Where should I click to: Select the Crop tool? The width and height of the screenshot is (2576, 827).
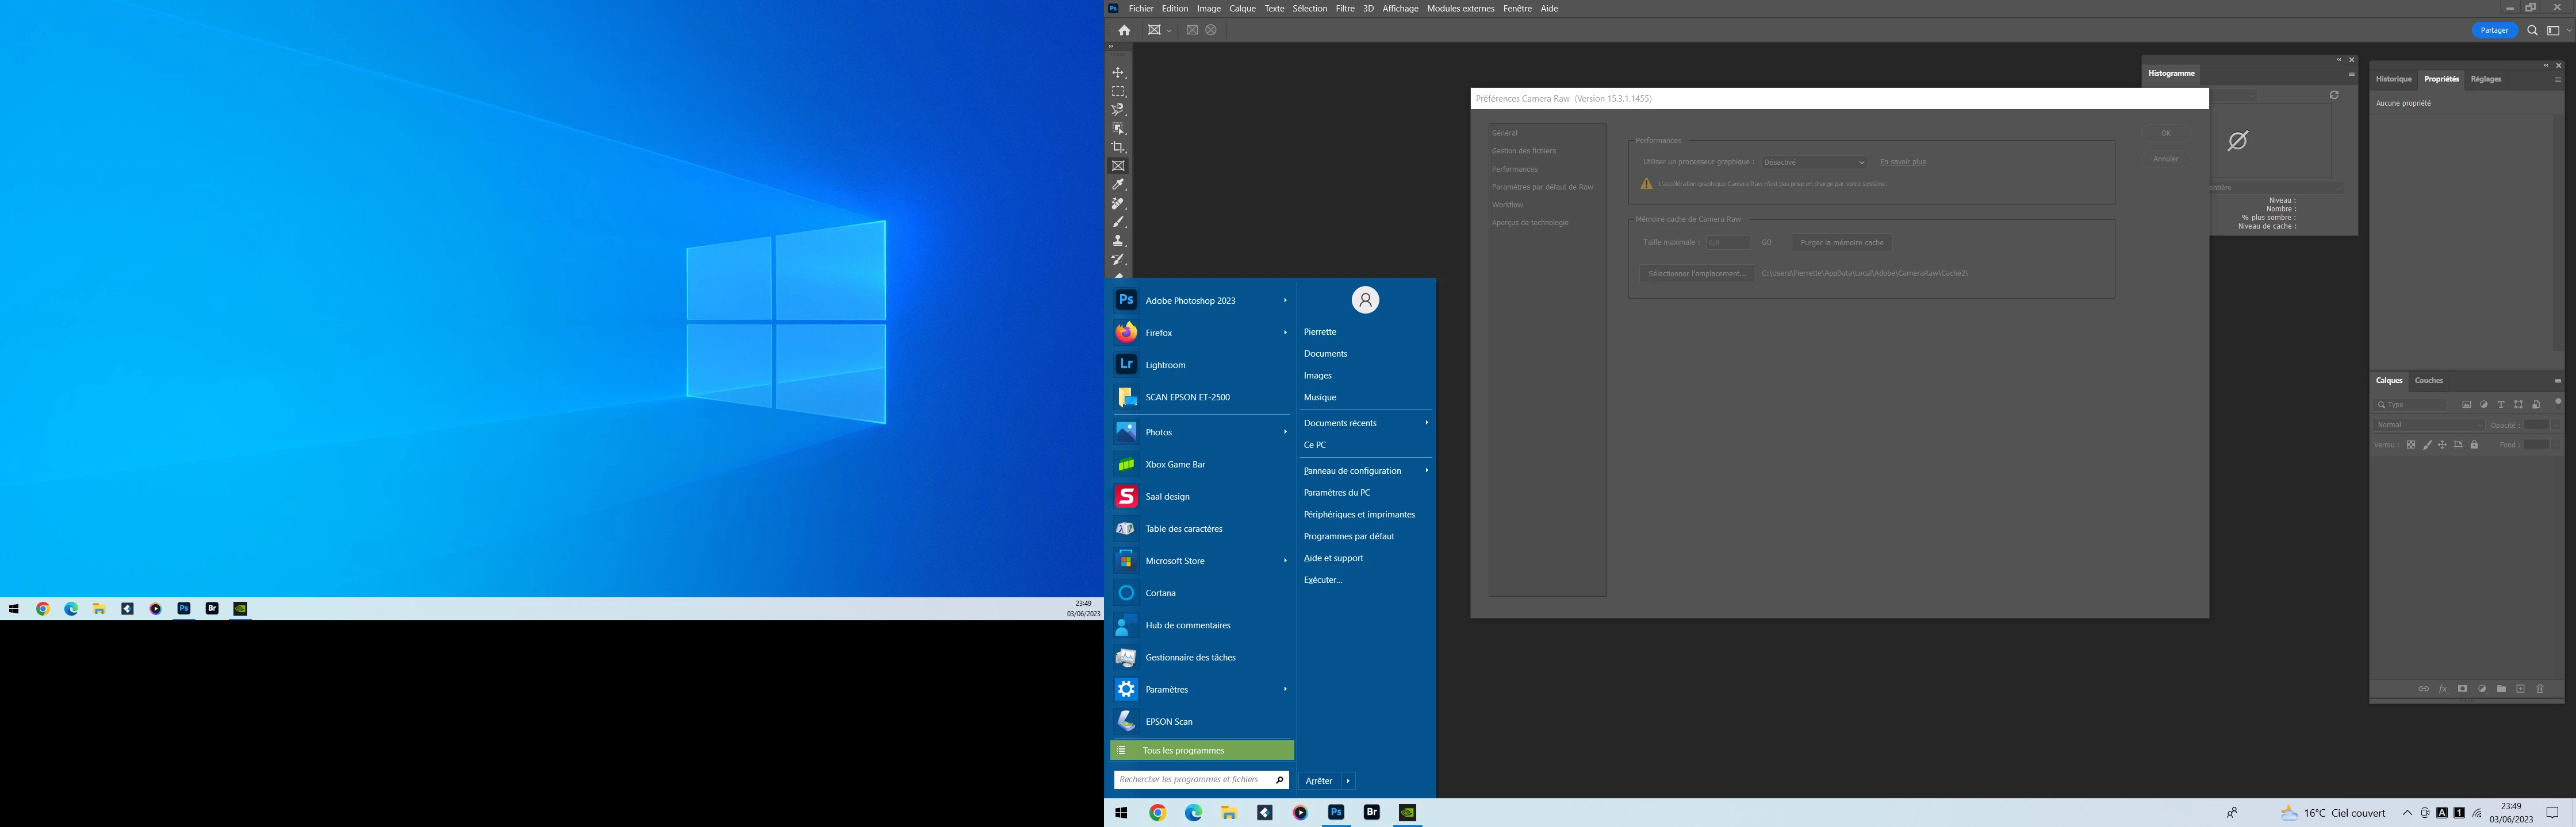(x=1118, y=147)
